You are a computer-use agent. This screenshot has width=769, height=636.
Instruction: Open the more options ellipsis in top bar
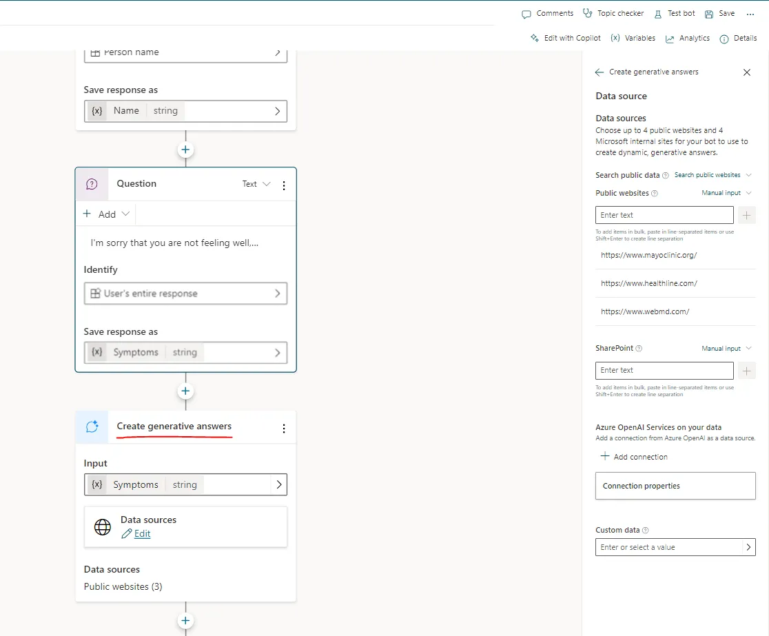click(750, 14)
